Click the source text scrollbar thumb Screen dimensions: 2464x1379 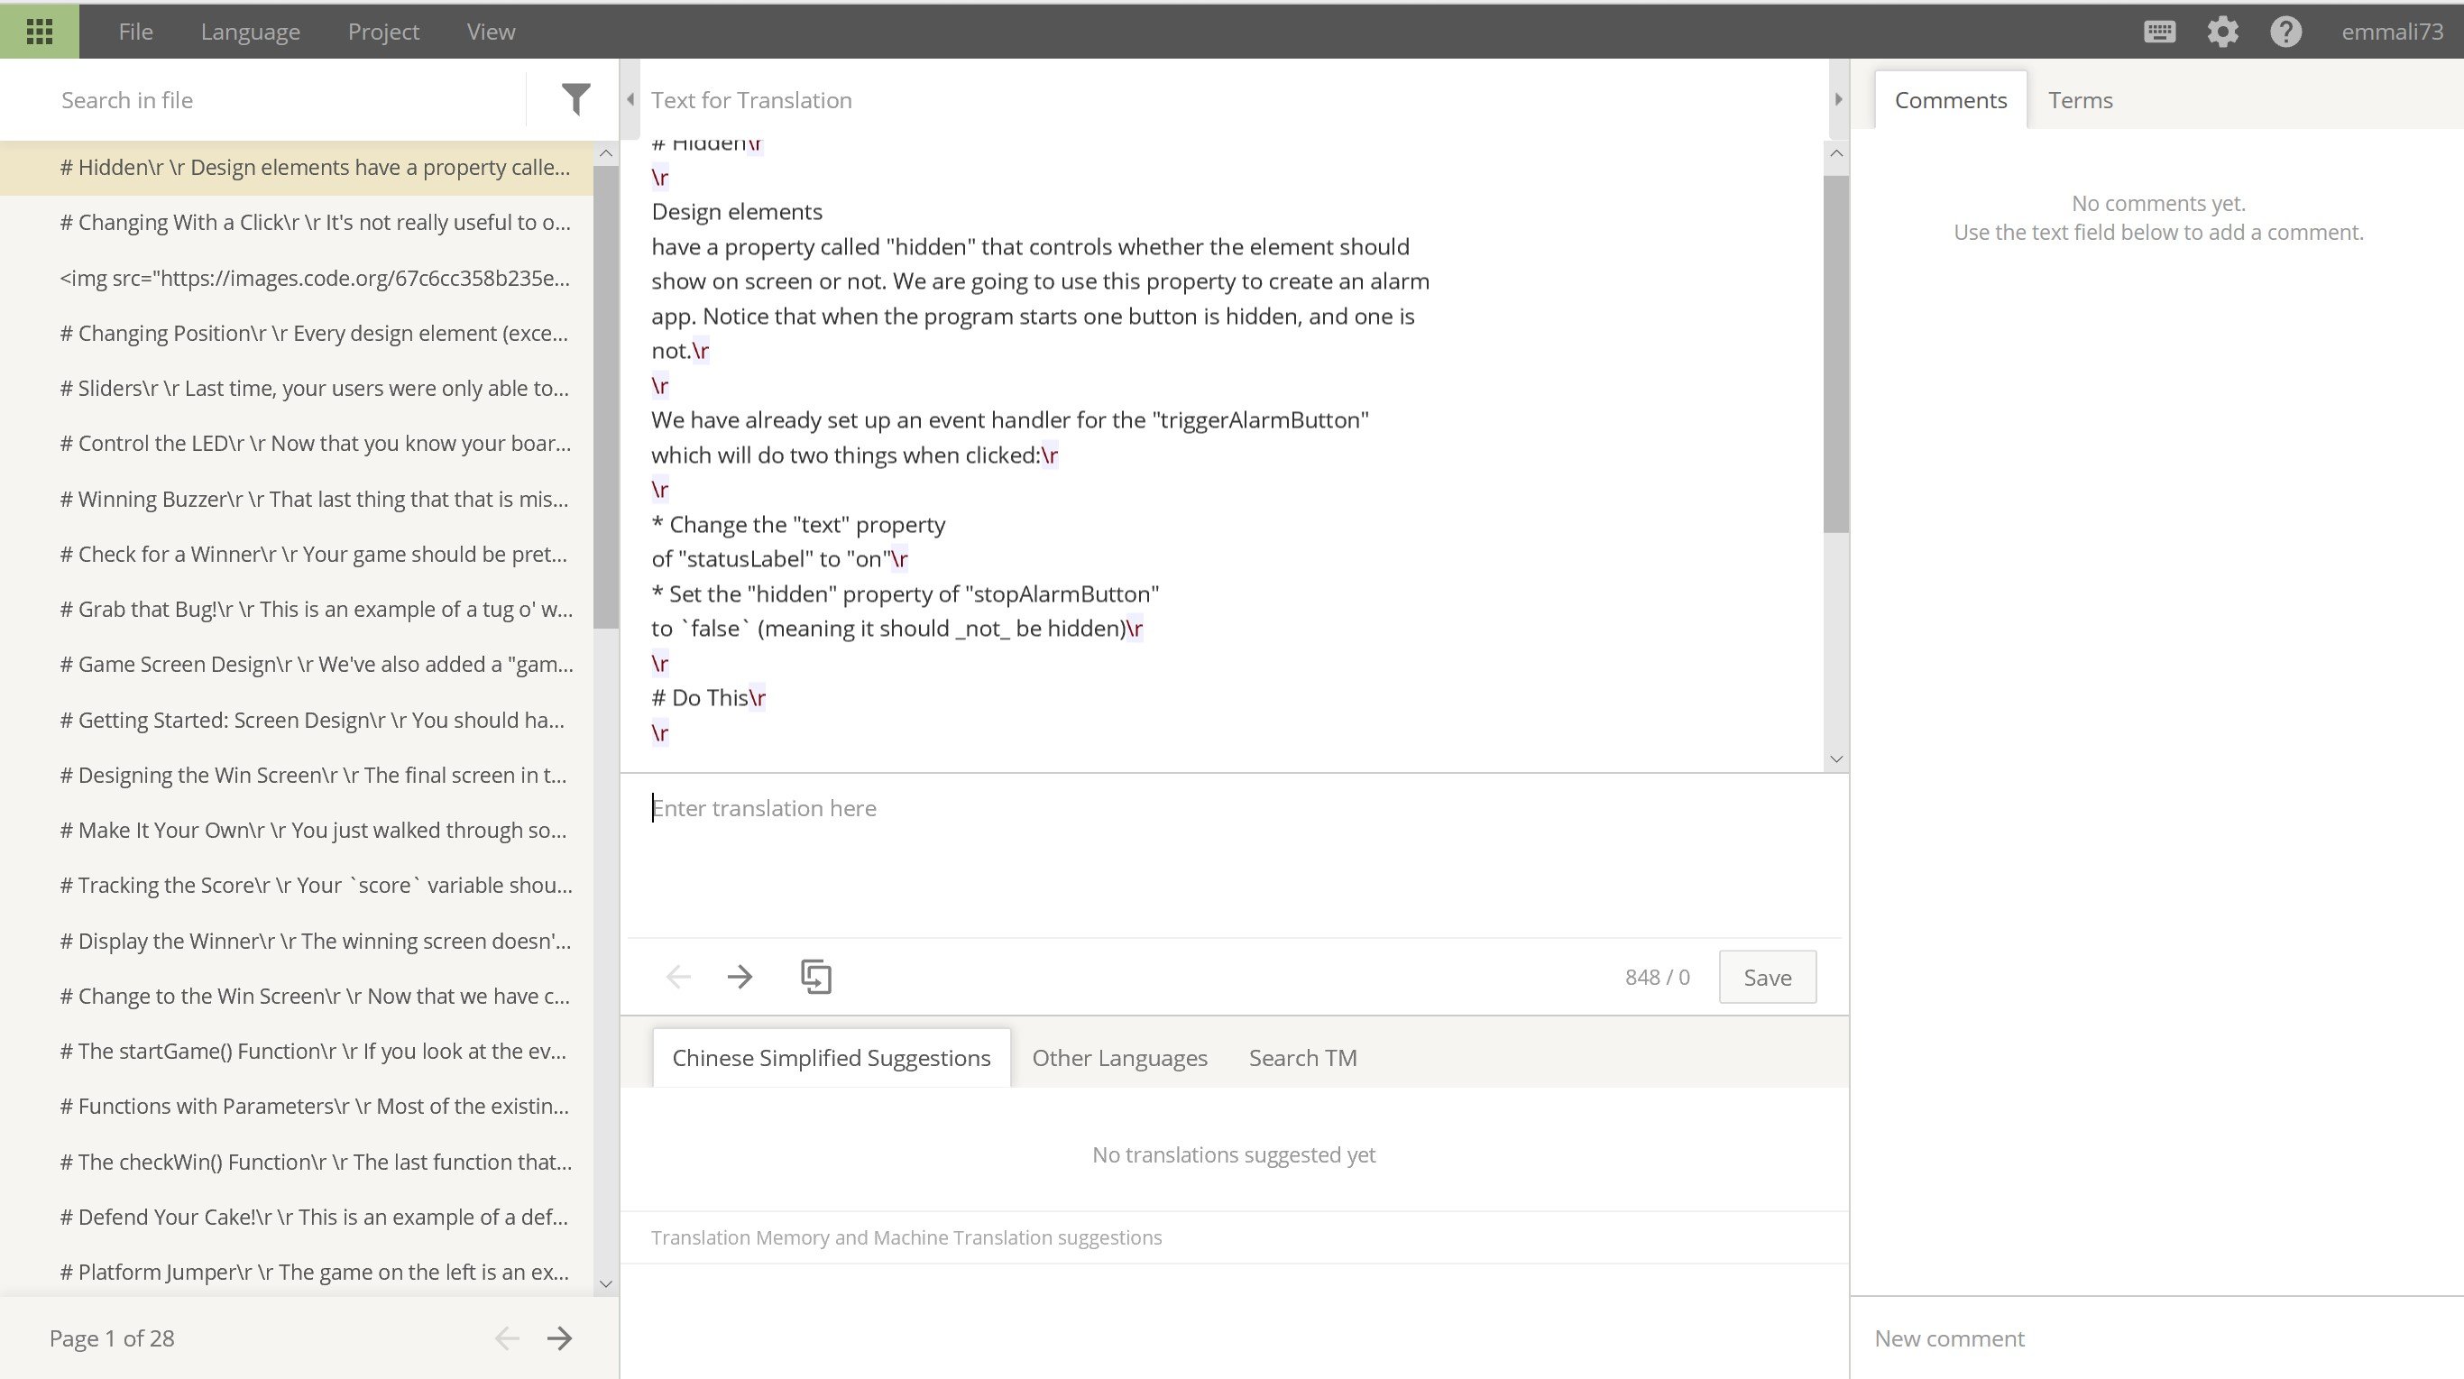point(1835,354)
